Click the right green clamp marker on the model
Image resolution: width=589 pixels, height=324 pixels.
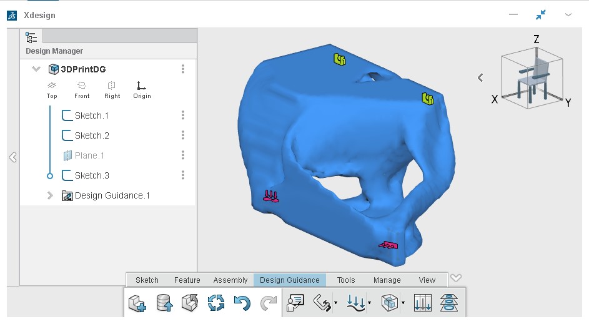point(428,99)
